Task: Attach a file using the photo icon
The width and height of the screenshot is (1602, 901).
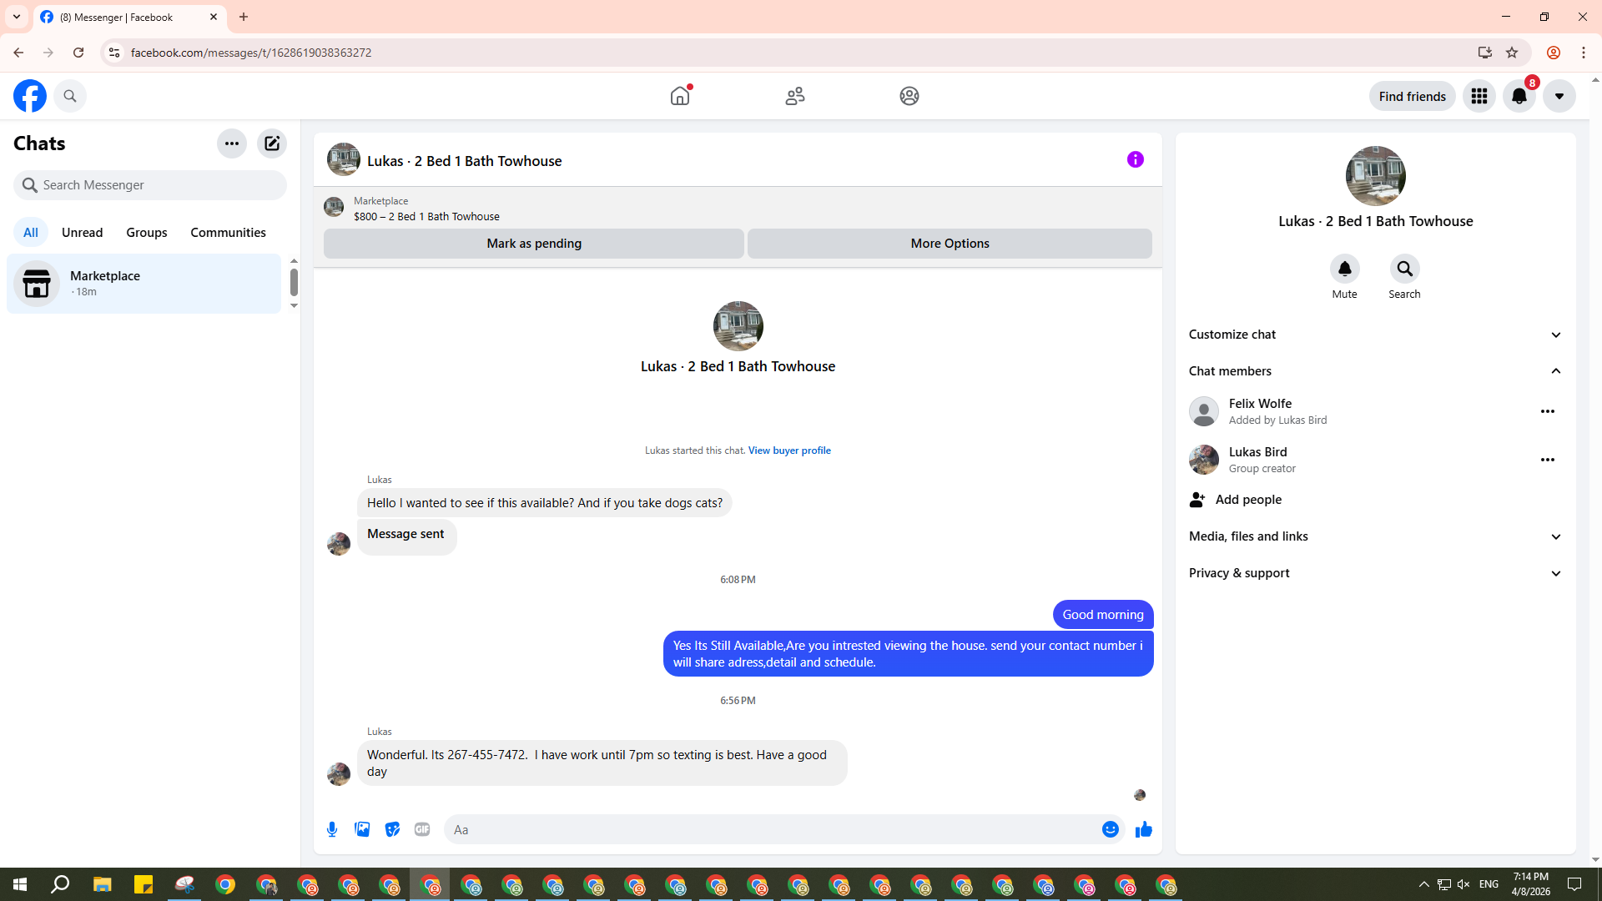Action: (x=362, y=829)
